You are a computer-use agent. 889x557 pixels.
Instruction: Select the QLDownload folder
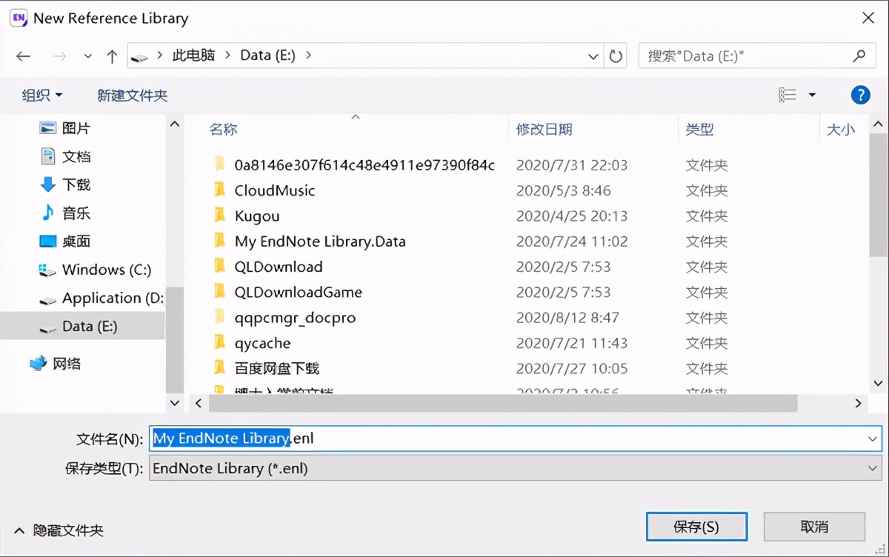[x=279, y=267]
